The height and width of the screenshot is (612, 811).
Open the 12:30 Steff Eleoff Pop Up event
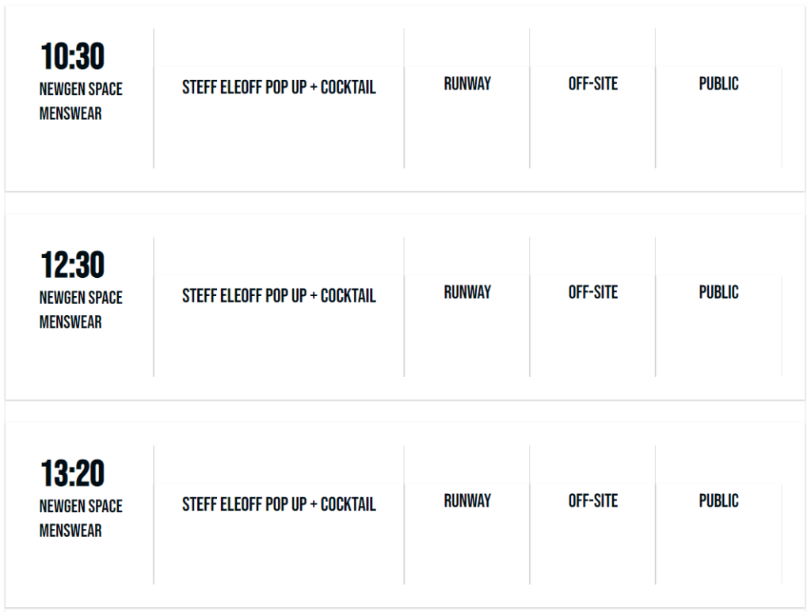(279, 296)
